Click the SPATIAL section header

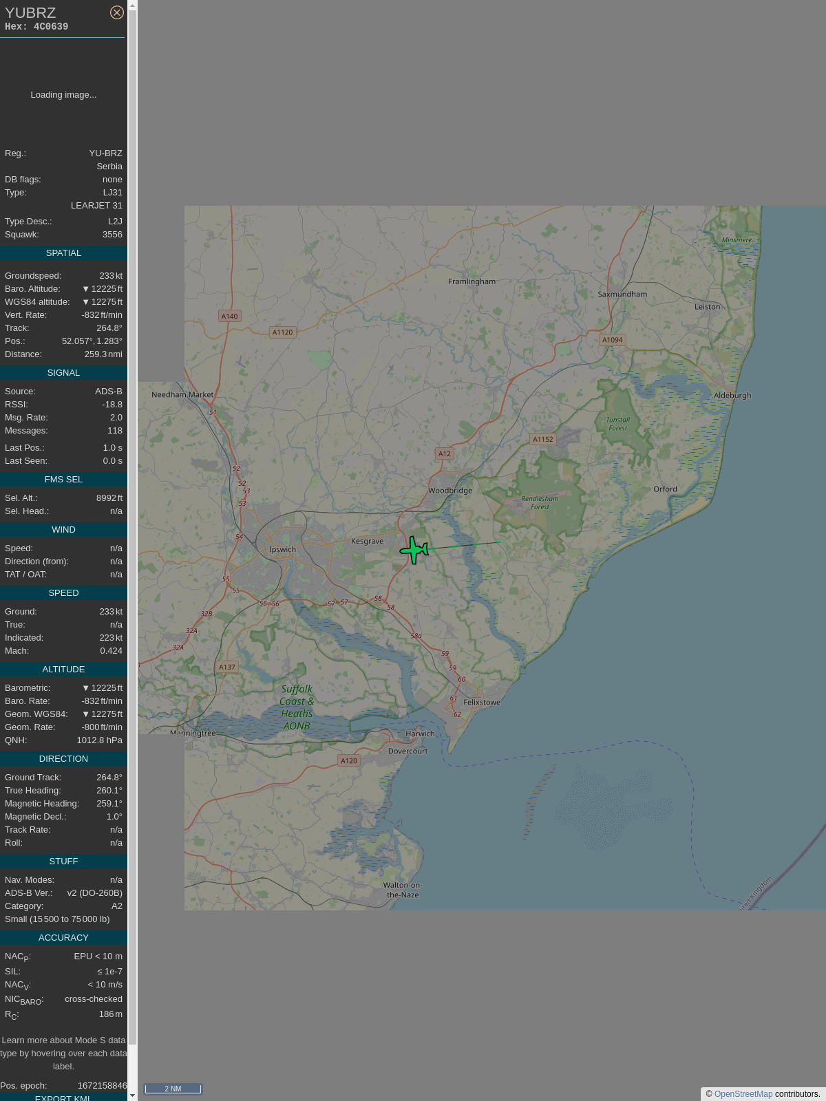tap(63, 253)
